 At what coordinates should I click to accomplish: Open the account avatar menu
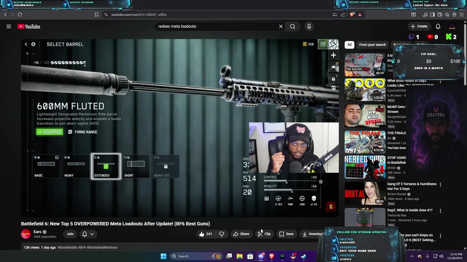(x=452, y=26)
